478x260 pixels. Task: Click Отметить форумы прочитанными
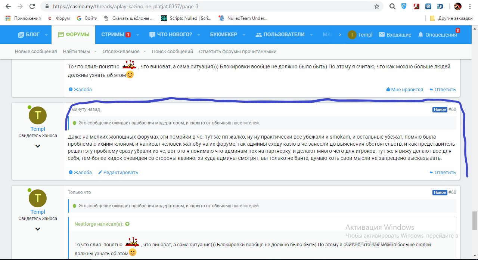[x=238, y=52]
